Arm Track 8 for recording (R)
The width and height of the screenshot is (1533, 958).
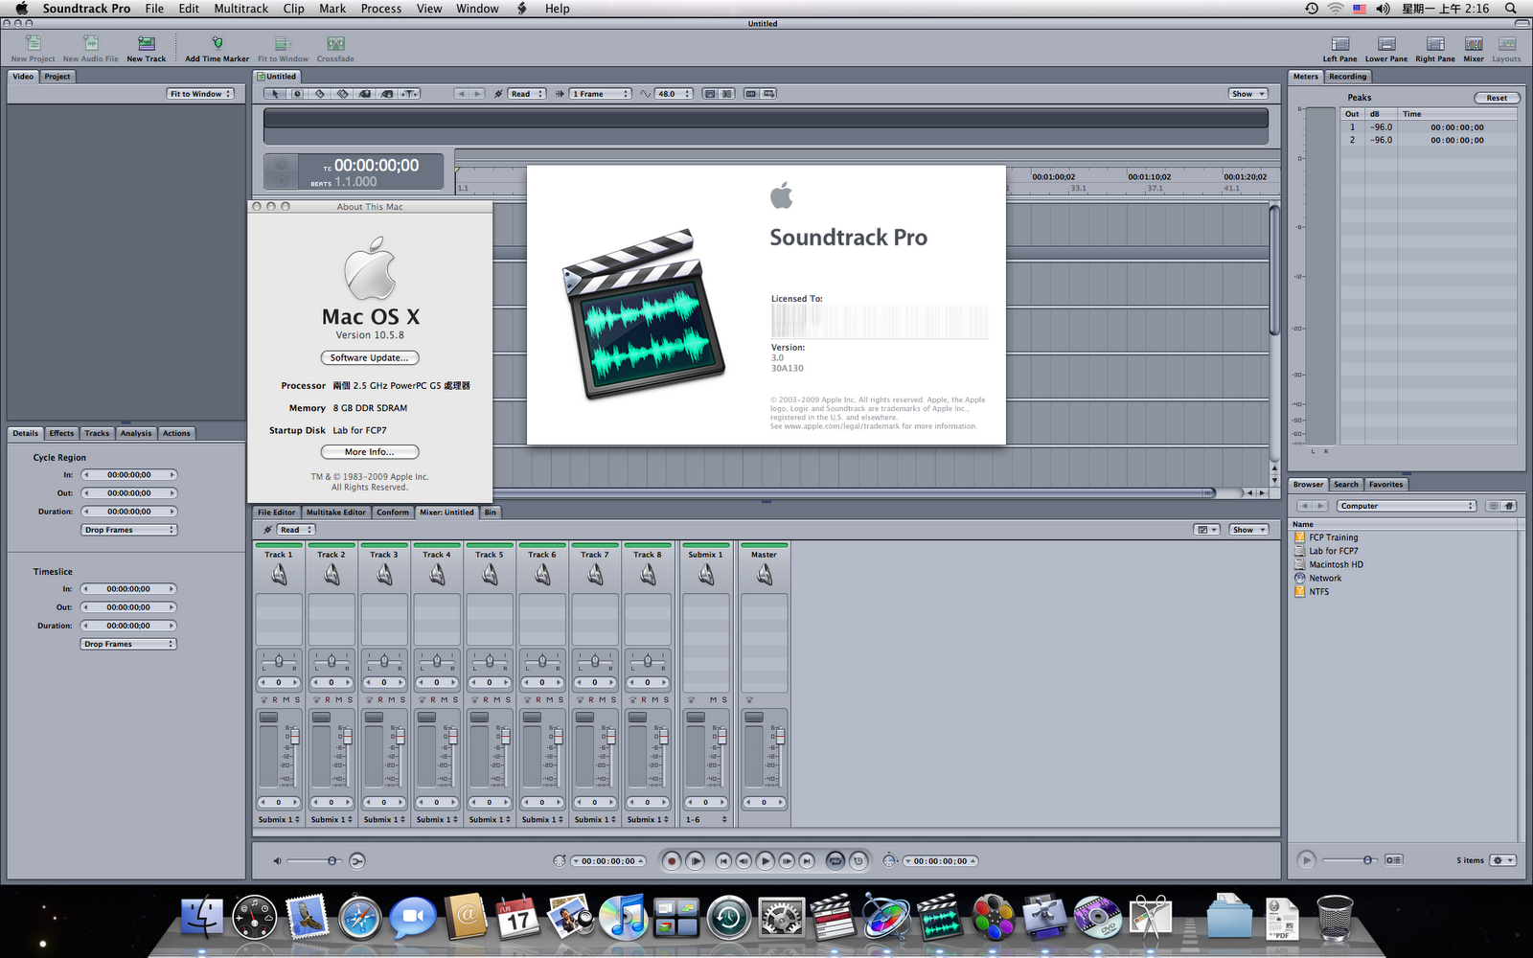644,700
